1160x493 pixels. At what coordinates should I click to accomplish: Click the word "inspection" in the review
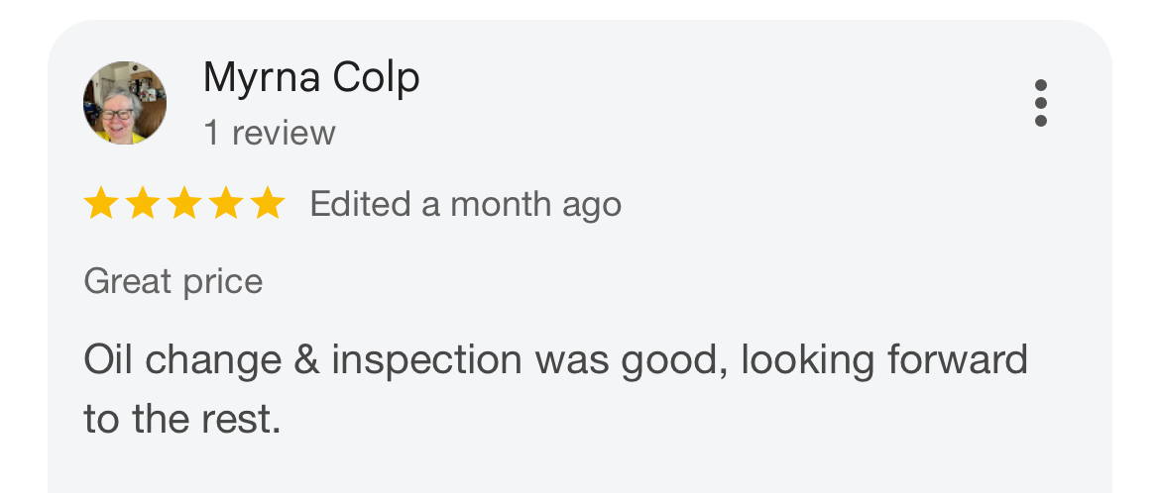tap(426, 361)
